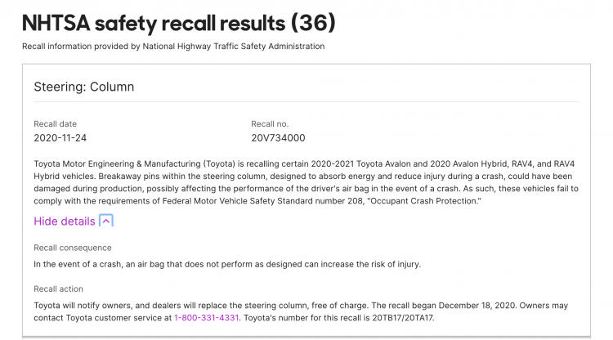
Task: Select the air bag consequence sentence
Action: (227, 264)
